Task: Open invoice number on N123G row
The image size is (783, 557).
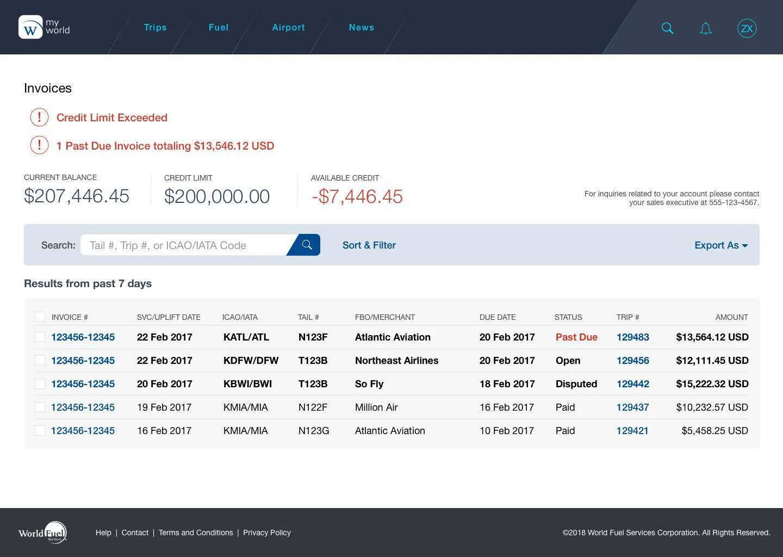Action: tap(83, 431)
